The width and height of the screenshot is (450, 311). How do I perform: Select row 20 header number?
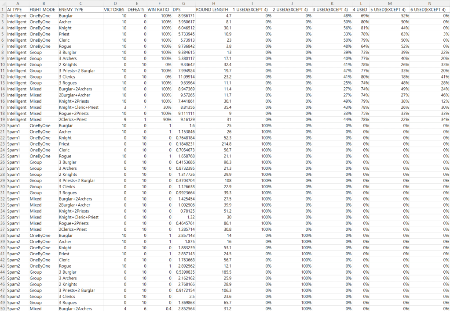(x=3, y=125)
